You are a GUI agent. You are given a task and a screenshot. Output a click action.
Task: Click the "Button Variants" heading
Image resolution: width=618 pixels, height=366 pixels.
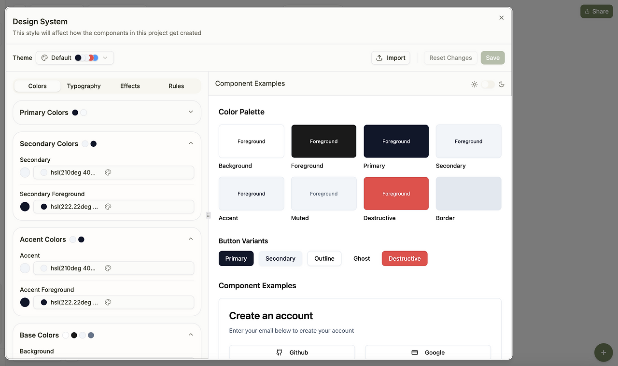tap(243, 241)
